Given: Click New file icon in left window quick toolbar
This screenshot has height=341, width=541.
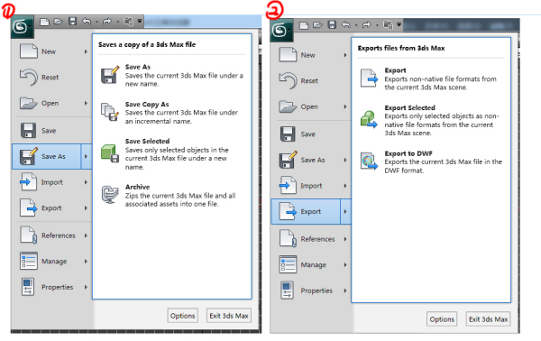Looking at the screenshot, I should 44,22.
